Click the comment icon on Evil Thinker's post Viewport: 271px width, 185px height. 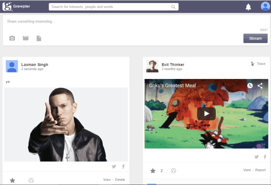[173, 171]
